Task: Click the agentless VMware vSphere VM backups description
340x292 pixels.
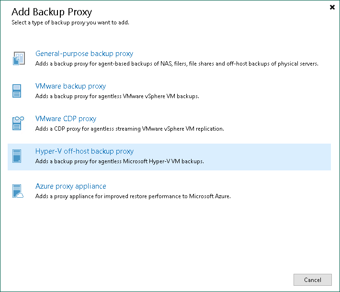Action: [117, 96]
